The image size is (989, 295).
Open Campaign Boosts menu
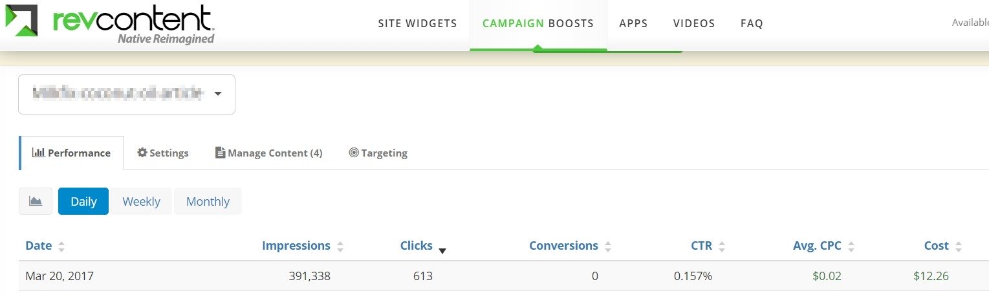tap(538, 23)
